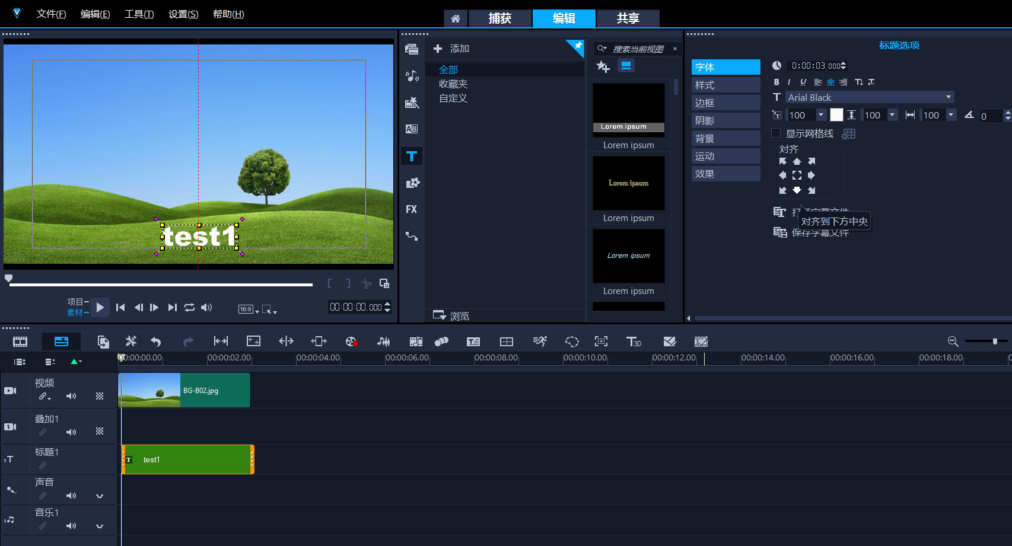
Task: Switch to Timeline view icon
Action: [x=61, y=341]
